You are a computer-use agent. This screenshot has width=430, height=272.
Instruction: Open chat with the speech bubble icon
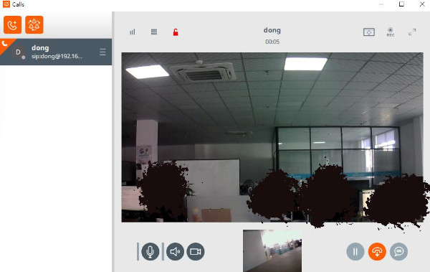pos(398,251)
